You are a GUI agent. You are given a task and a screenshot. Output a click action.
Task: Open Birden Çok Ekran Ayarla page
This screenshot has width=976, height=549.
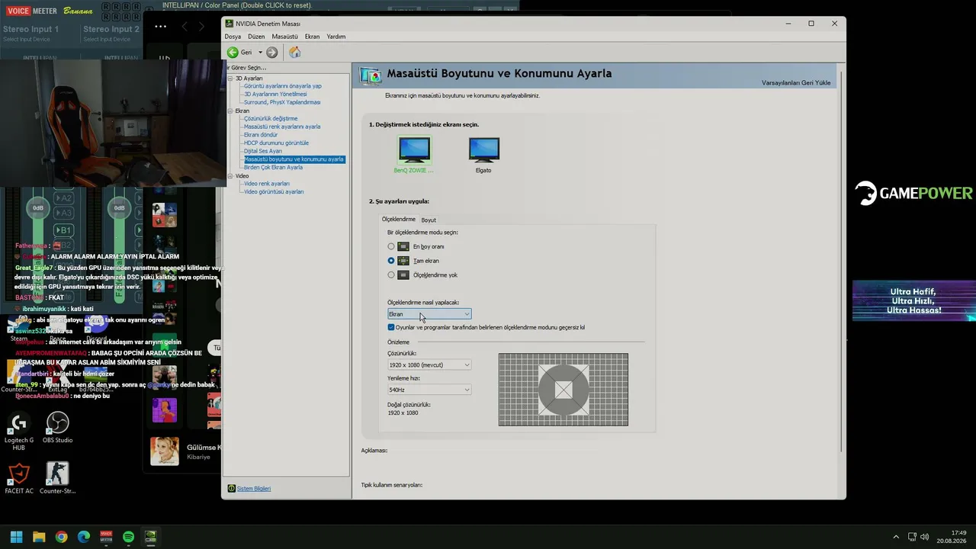point(273,167)
